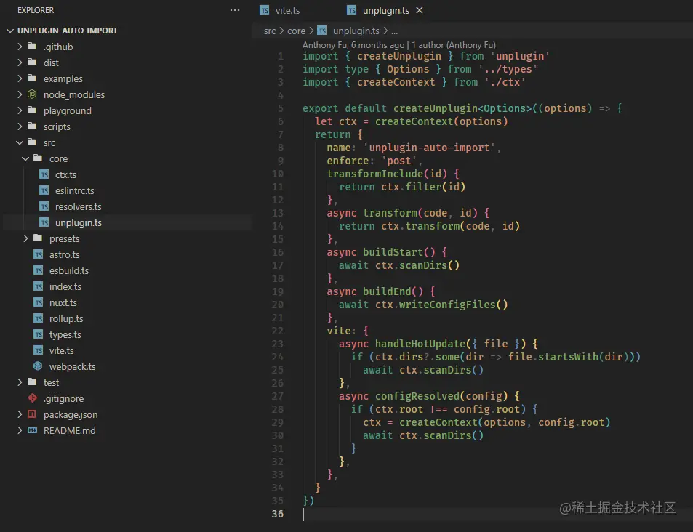Image resolution: width=693 pixels, height=532 pixels.
Task: Open ctx.ts in the file tree
Action: [x=66, y=174]
